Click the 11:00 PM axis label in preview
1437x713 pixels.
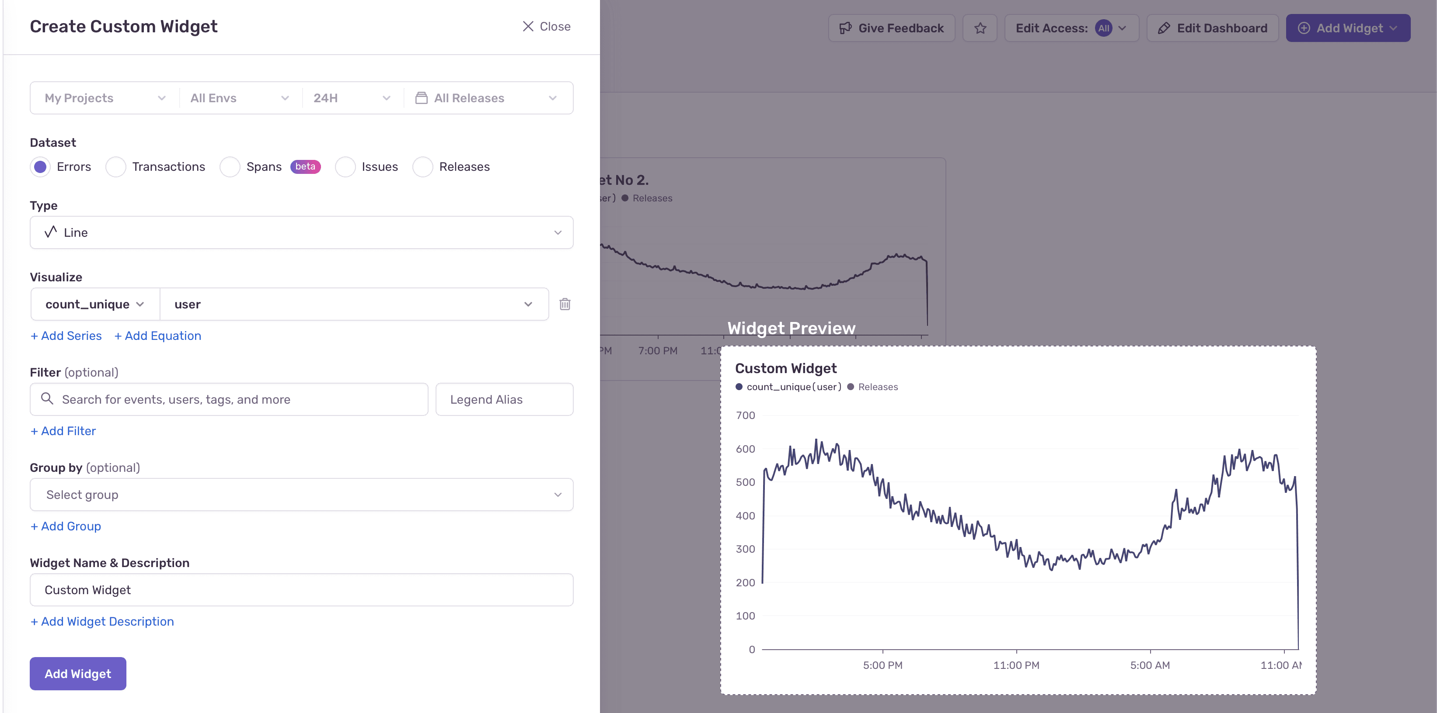1016,665
